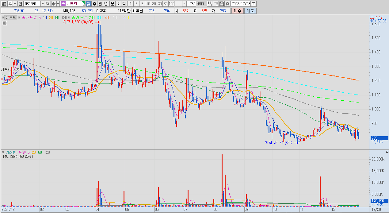Viewport: 389px width, 213px height.
Task: Choose the 1 interval button
Action: pyautogui.click(x=130, y=4)
